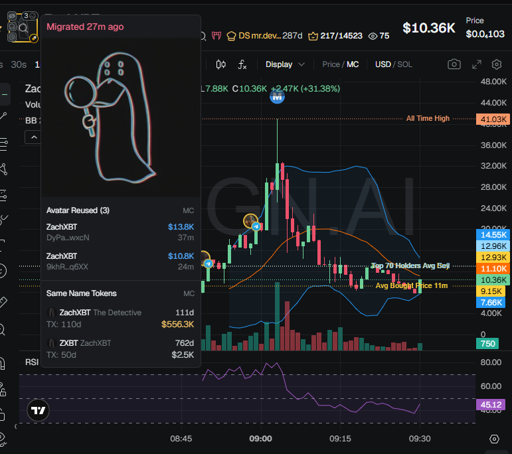Select the brush drawing tool

coord(3,220)
